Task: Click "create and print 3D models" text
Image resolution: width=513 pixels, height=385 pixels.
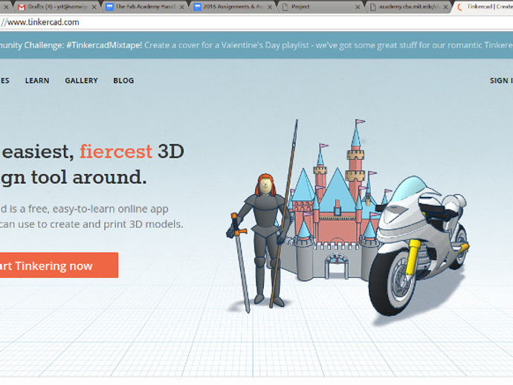Action: point(117,224)
